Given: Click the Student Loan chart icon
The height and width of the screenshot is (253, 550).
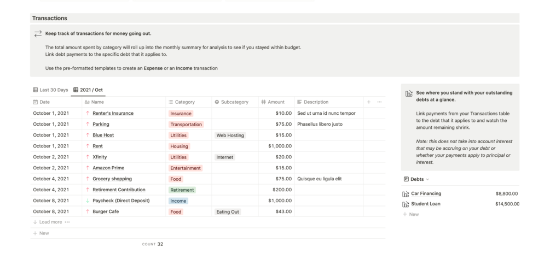Looking at the screenshot, I should click(406, 204).
